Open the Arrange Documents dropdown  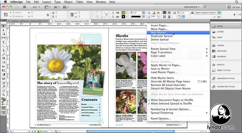coord(66,7)
